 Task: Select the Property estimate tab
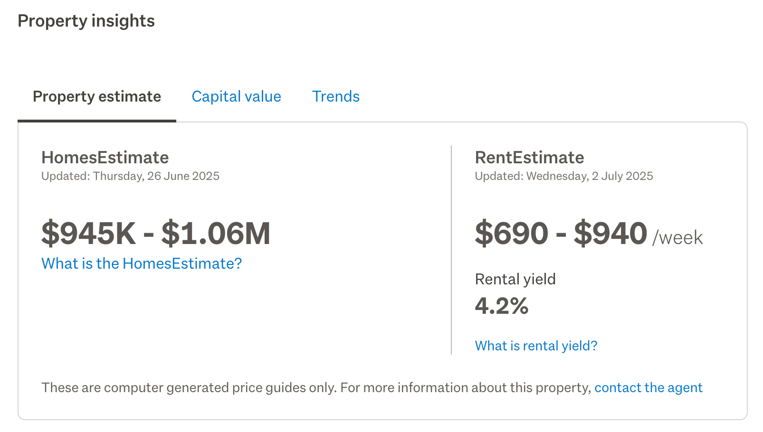(x=97, y=96)
